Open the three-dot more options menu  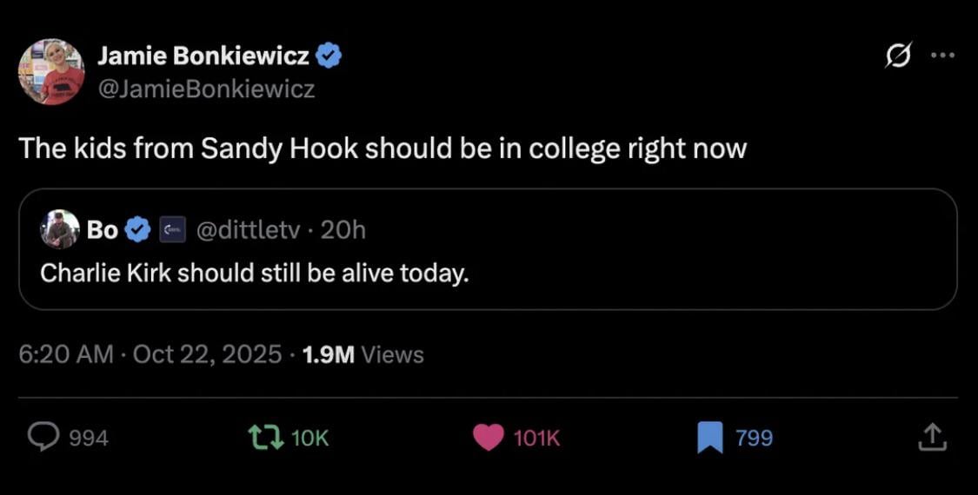(x=941, y=56)
